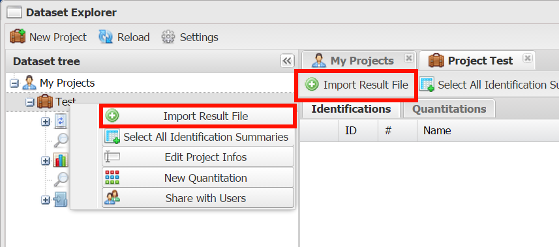Choose New Quantitation menu entry
Screen dimensions: 559x247
click(198, 177)
